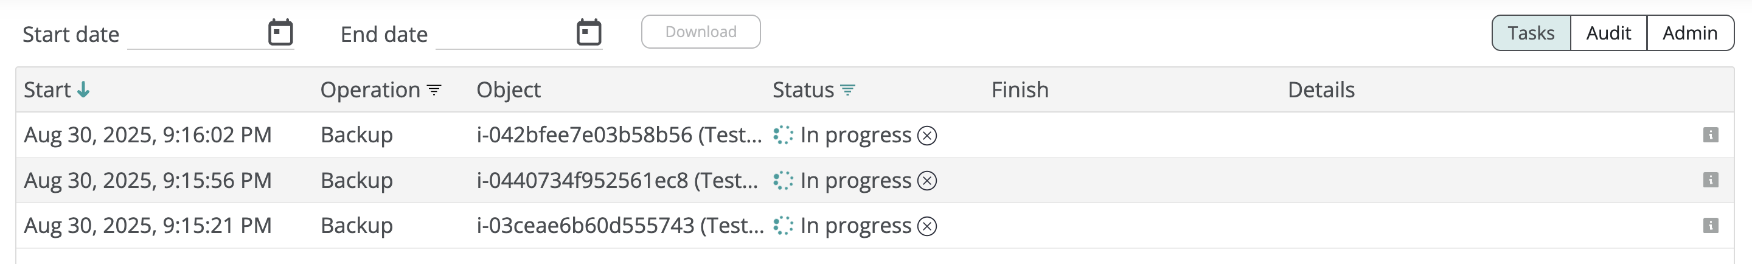Show info for the 9:15:56 PM backup
1752x264 pixels.
1711,180
